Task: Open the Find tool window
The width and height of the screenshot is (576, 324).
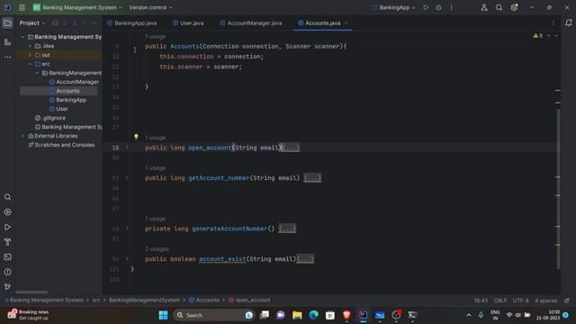Action: pos(7,197)
